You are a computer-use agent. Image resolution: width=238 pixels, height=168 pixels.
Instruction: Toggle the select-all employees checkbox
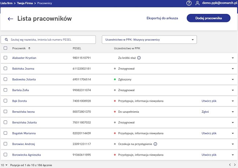coord(5,48)
